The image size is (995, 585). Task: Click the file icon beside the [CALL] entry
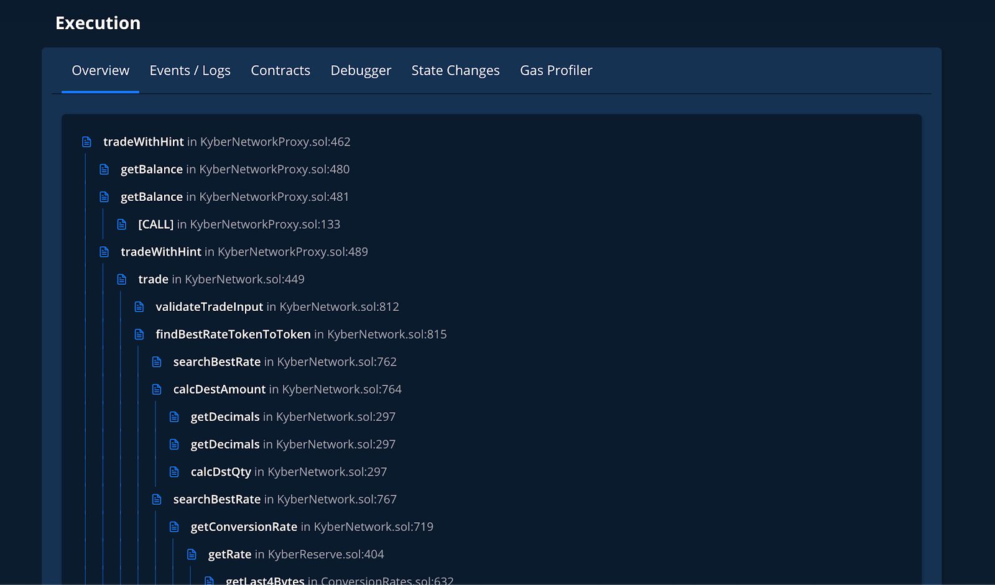122,224
